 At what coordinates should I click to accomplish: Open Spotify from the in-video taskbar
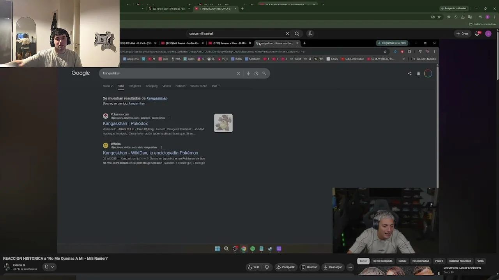coord(253,249)
